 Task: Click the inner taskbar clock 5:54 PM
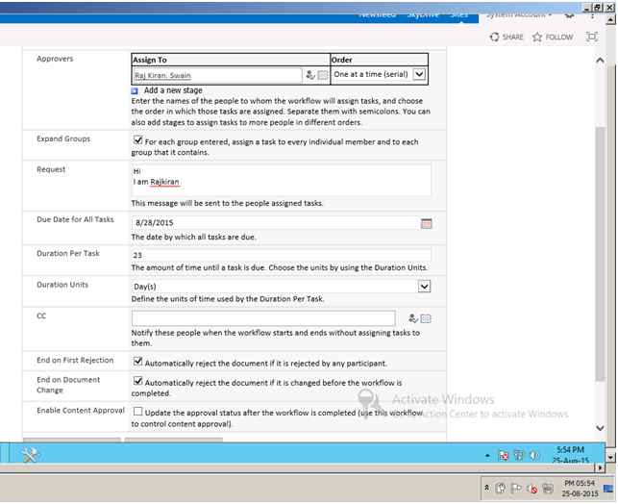(x=570, y=450)
